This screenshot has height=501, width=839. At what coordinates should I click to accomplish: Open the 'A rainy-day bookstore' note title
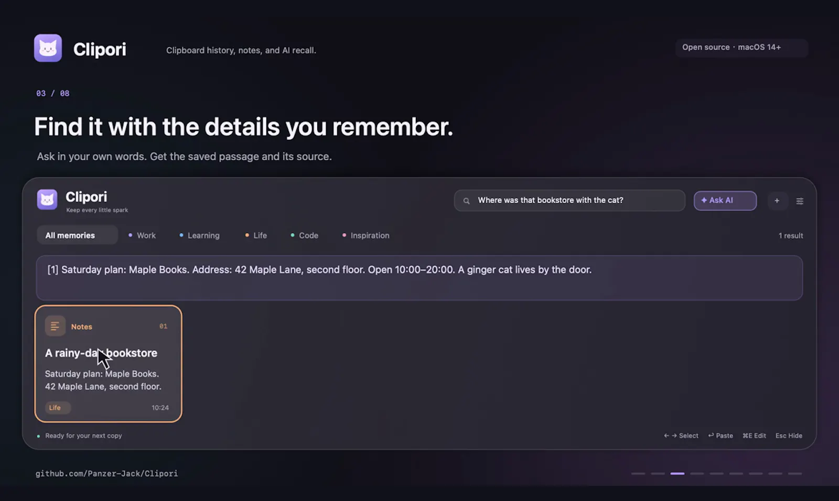coord(101,353)
